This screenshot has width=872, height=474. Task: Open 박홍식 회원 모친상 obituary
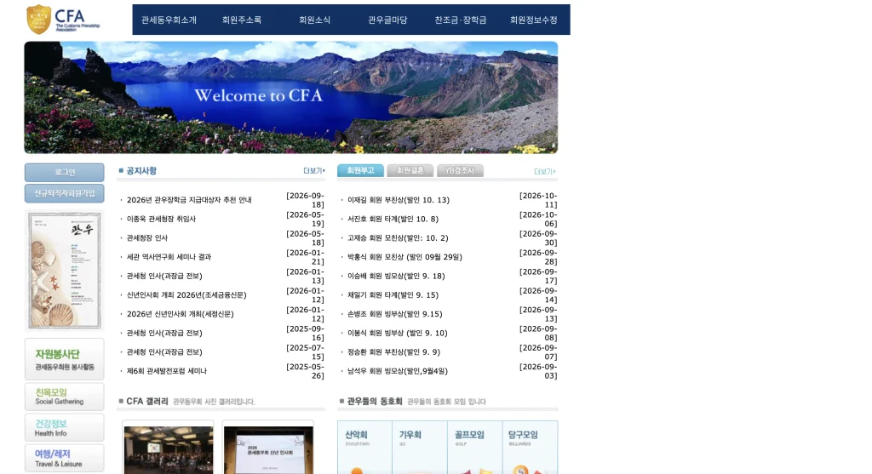[x=404, y=257]
